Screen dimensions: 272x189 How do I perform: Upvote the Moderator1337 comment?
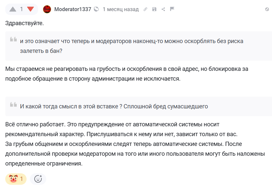[x=13, y=9]
